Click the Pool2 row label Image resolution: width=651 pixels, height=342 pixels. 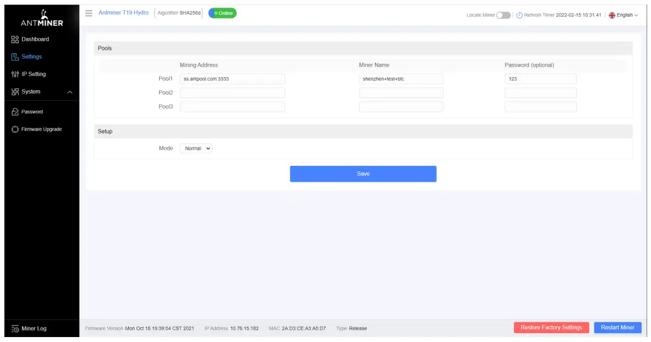165,93
